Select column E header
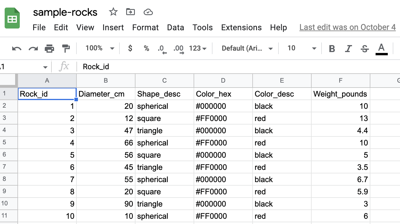This screenshot has height=224, width=400. pyautogui.click(x=282, y=81)
